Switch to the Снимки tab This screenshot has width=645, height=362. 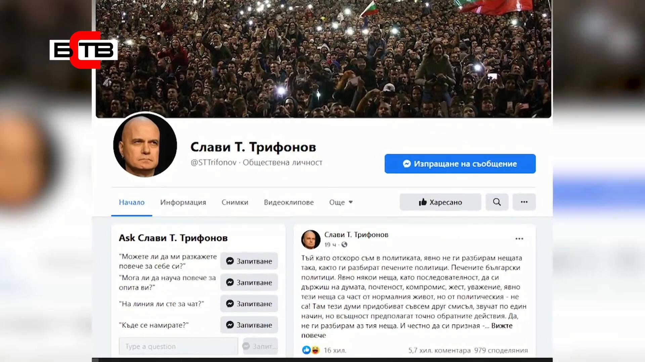coord(235,202)
